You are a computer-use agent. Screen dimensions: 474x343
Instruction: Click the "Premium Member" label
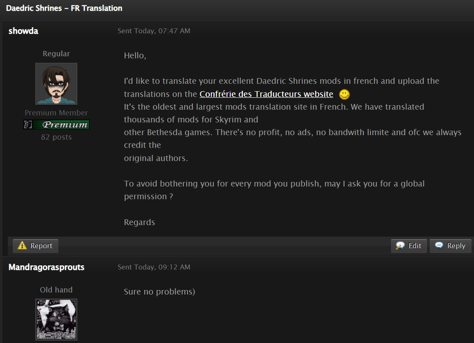56,113
